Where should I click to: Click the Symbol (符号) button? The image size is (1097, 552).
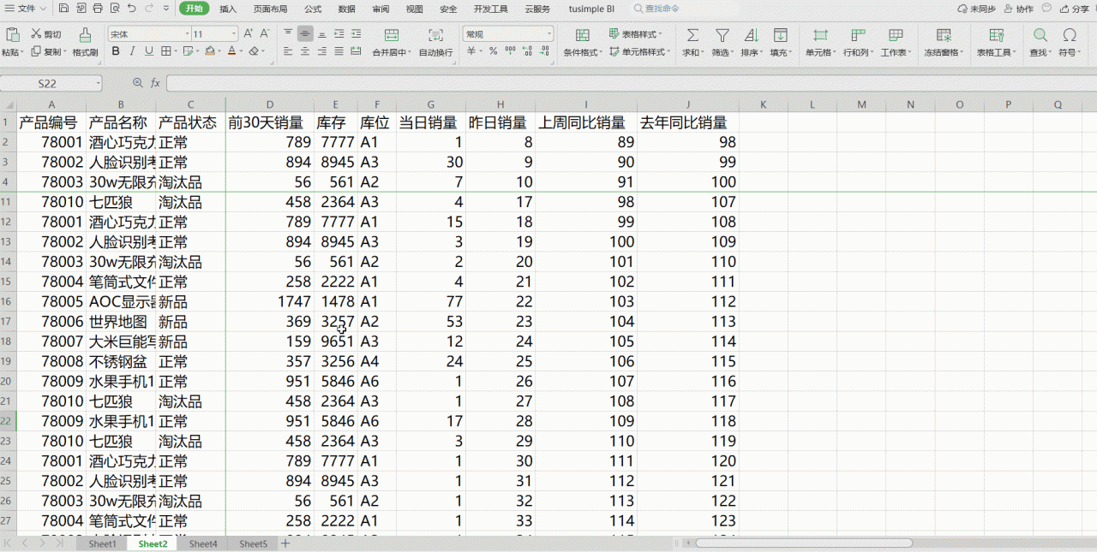point(1069,42)
